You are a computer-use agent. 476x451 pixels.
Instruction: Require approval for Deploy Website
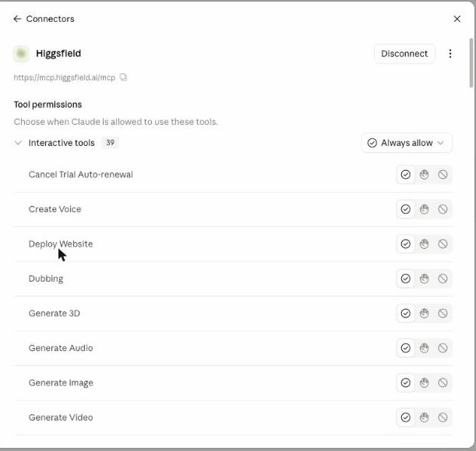(424, 244)
